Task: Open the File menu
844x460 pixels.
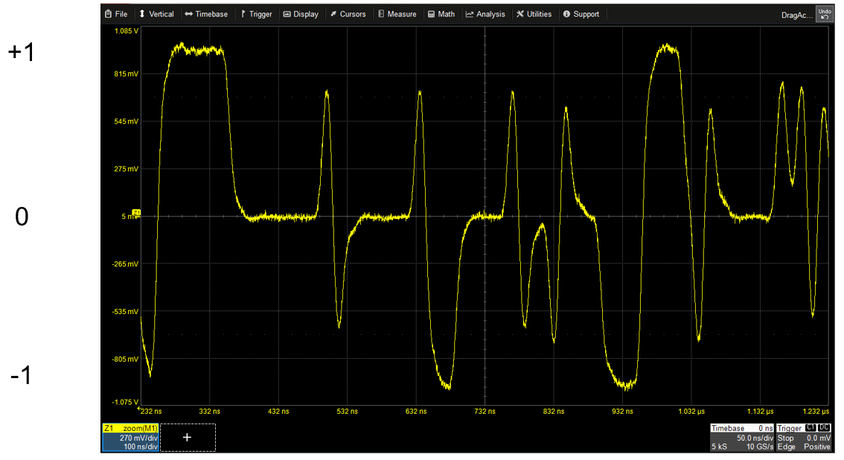Action: click(x=115, y=14)
